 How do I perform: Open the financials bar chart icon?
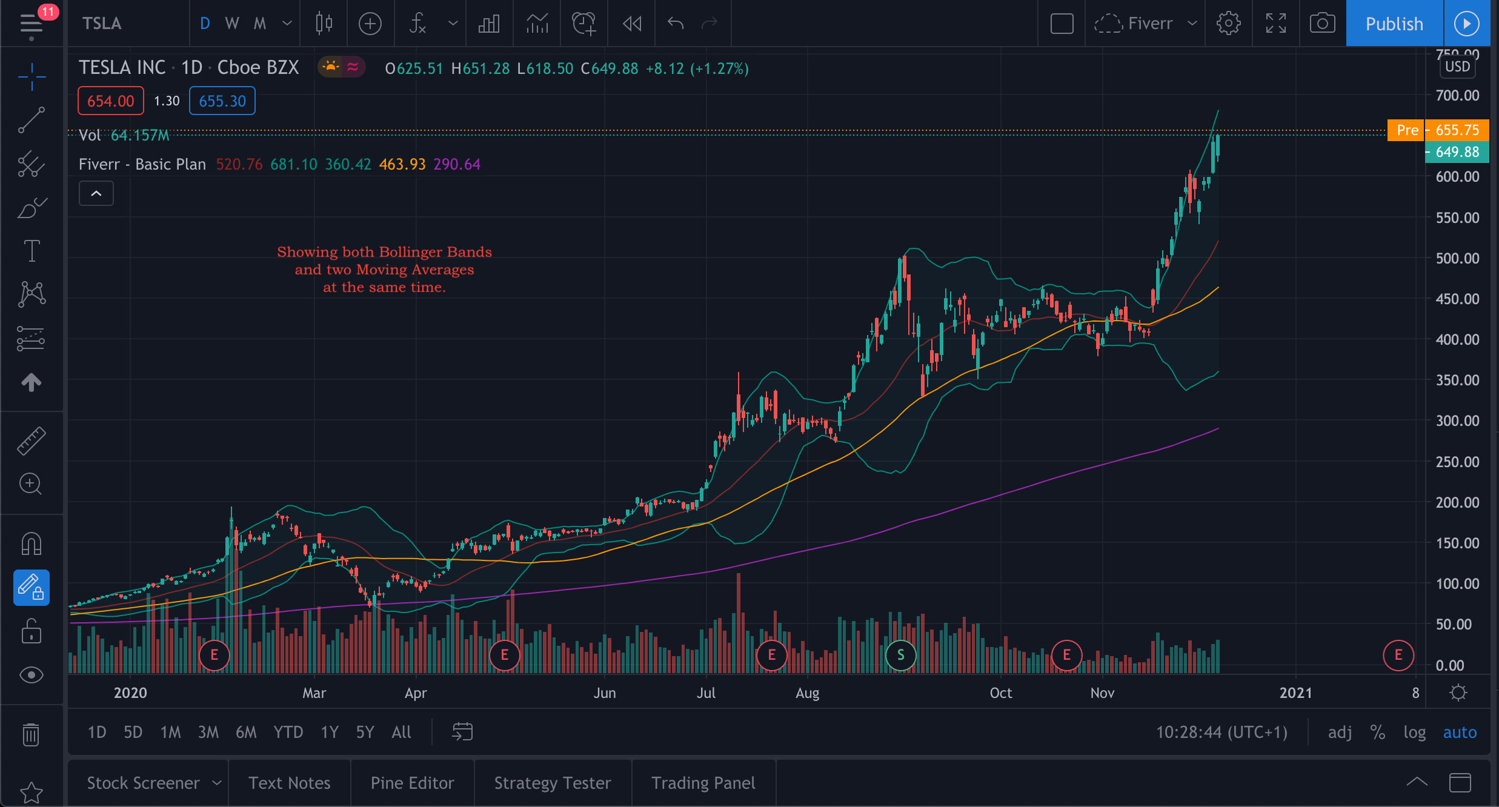[489, 24]
